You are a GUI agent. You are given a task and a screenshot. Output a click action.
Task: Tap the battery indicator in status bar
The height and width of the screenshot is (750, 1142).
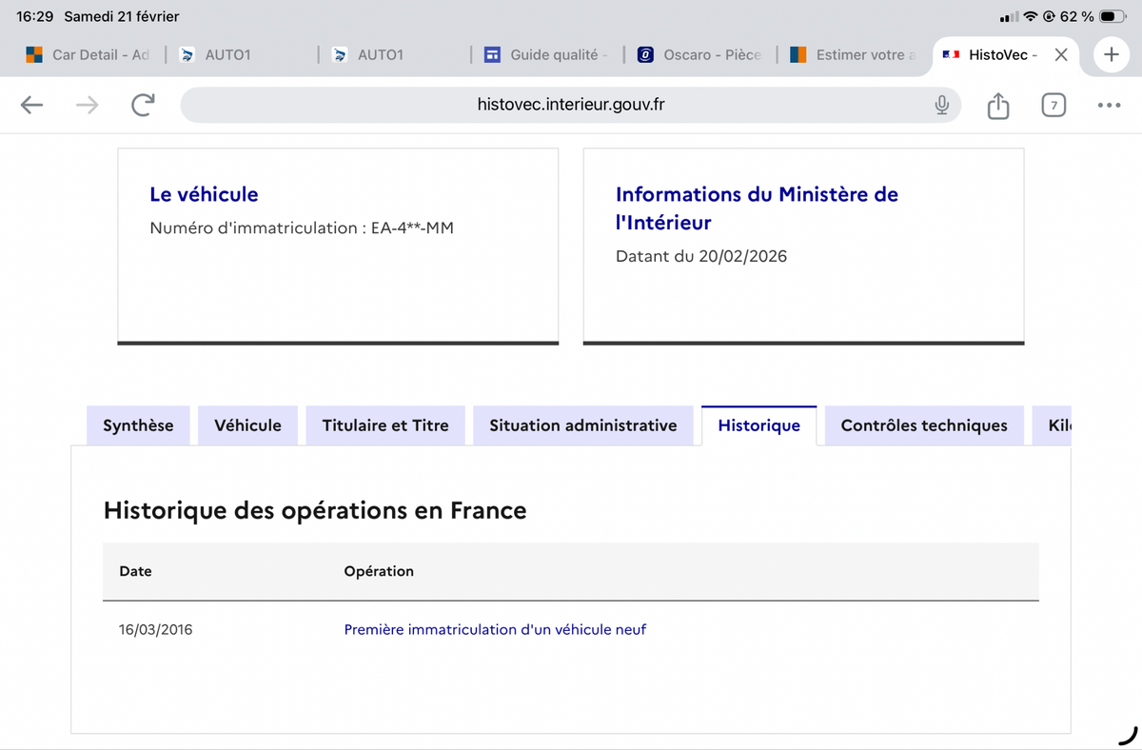1112,16
